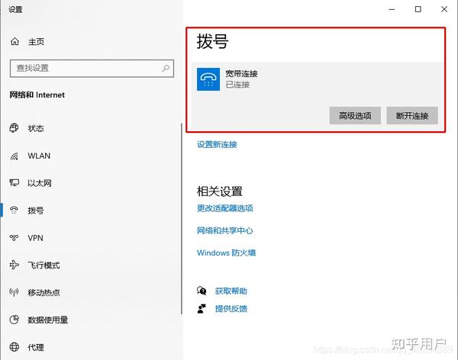
Task: Click the 查找设置 search field
Action: (x=92, y=69)
